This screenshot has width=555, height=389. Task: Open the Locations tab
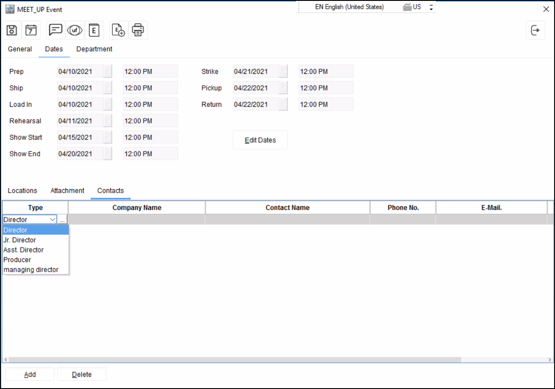click(22, 191)
